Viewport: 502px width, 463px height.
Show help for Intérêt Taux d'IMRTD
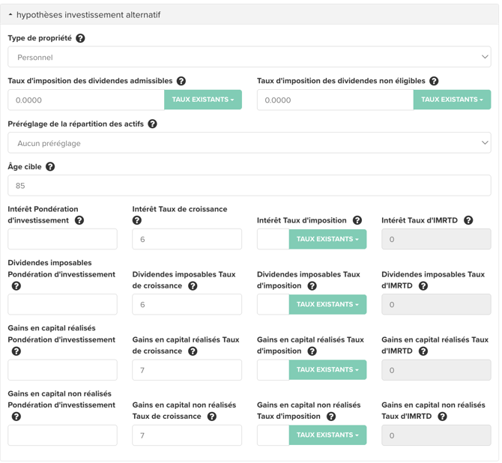tap(468, 220)
